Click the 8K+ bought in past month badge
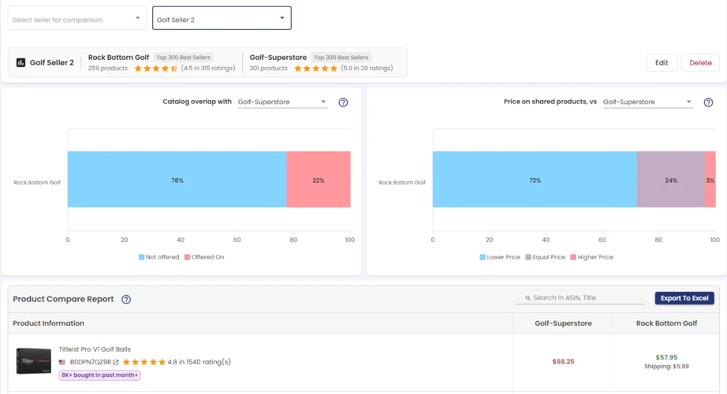Viewport: 727px width, 394px height. 100,375
